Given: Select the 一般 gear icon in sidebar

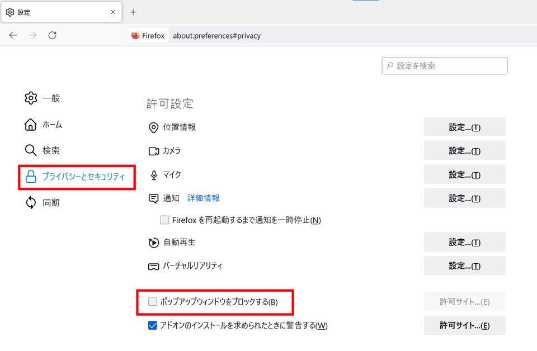Looking at the screenshot, I should (x=31, y=98).
